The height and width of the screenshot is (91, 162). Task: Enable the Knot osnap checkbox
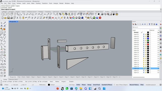[x=49, y=81]
